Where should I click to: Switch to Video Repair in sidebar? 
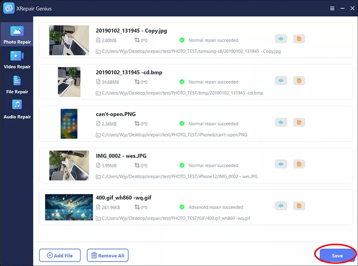17,60
